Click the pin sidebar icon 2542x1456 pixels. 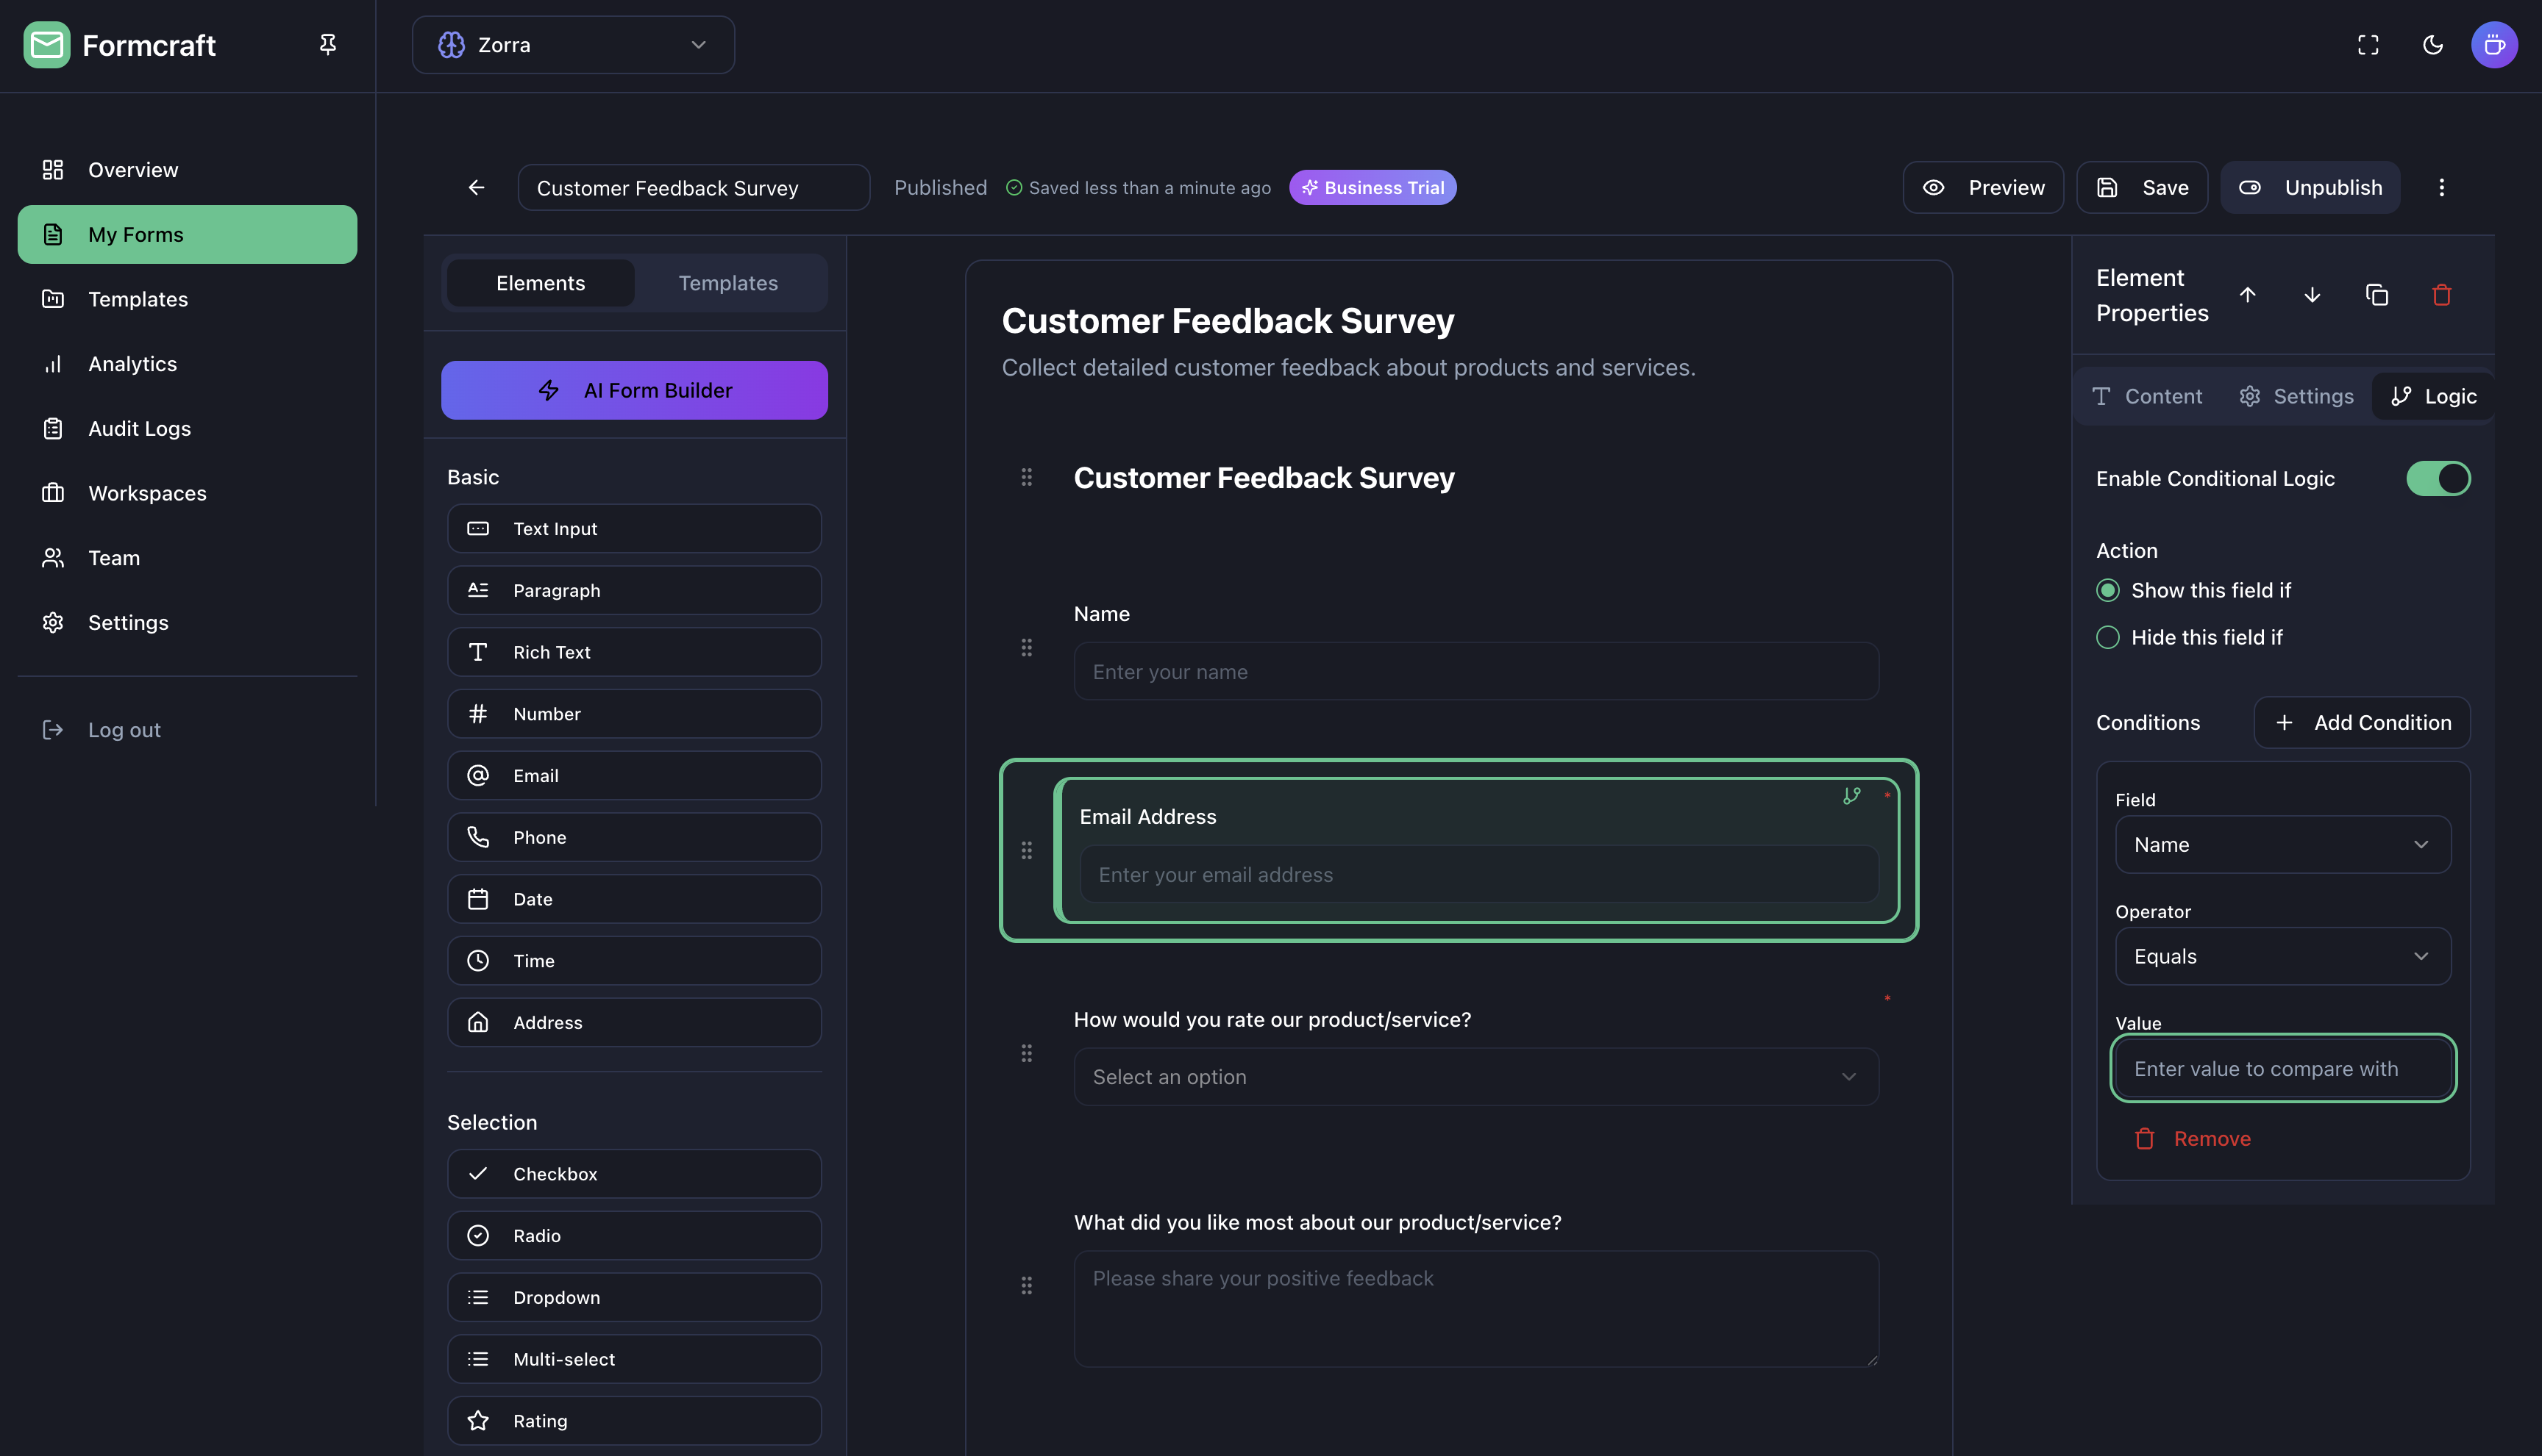click(327, 44)
